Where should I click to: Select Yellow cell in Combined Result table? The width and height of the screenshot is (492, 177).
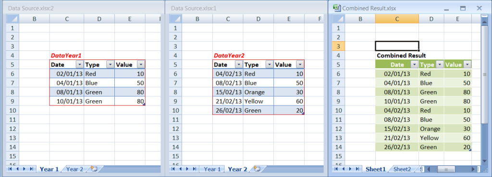point(431,138)
